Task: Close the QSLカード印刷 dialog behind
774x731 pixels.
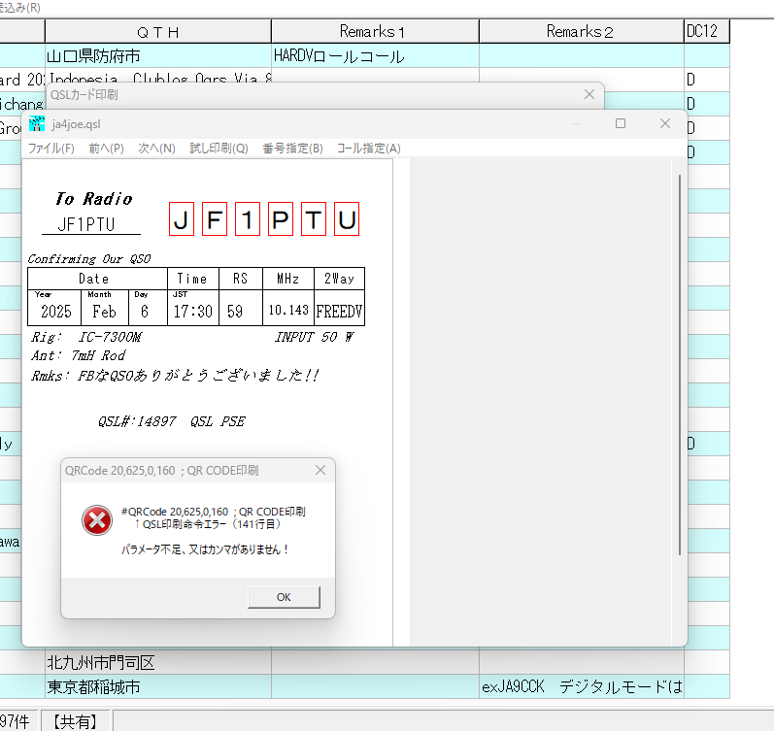Action: [x=589, y=94]
